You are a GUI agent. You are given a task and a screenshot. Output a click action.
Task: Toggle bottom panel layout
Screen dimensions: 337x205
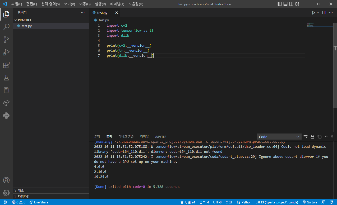click(x=285, y=4)
